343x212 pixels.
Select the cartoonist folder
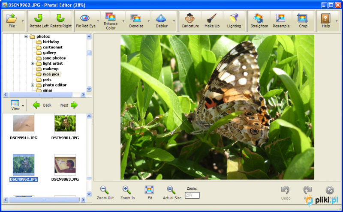[52, 47]
